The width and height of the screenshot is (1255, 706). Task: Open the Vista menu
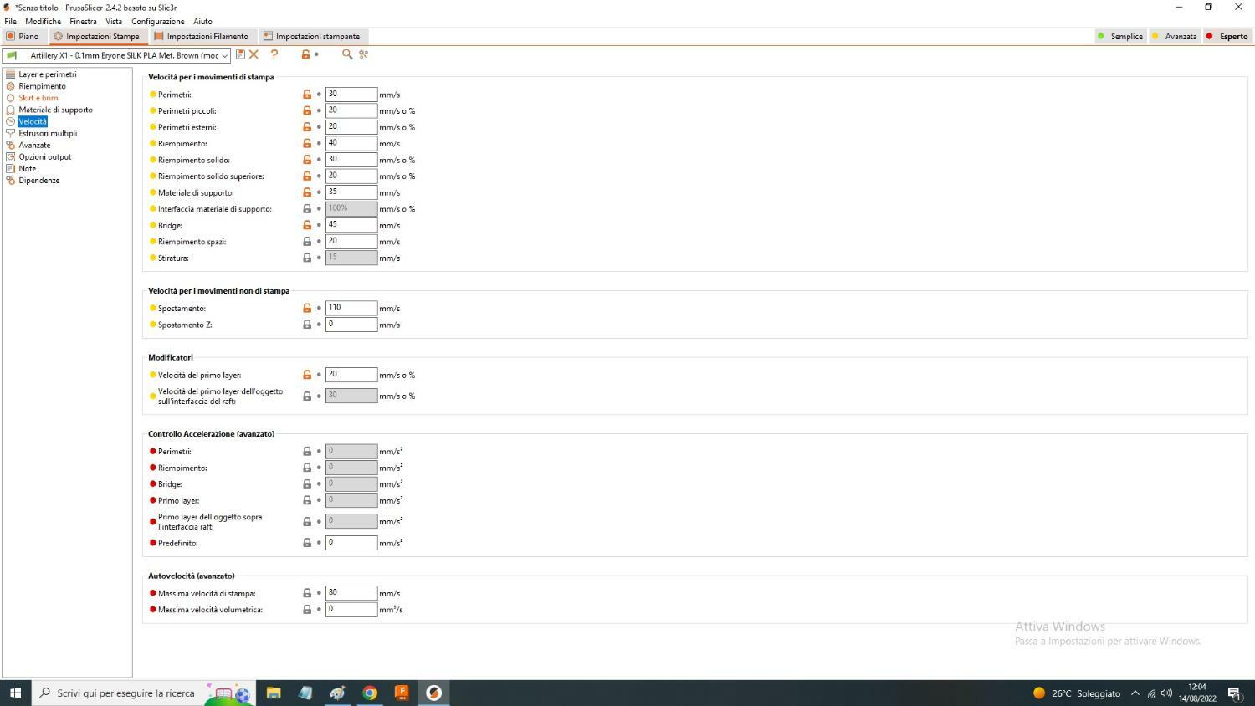[x=114, y=21]
